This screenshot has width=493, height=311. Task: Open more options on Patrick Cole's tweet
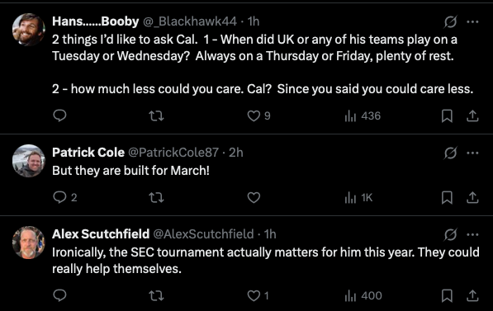coord(472,153)
